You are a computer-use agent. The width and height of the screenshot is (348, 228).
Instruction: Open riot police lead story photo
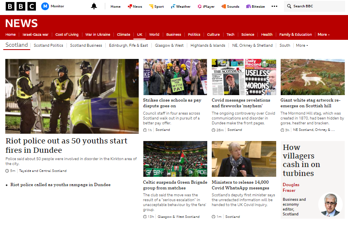point(72,96)
